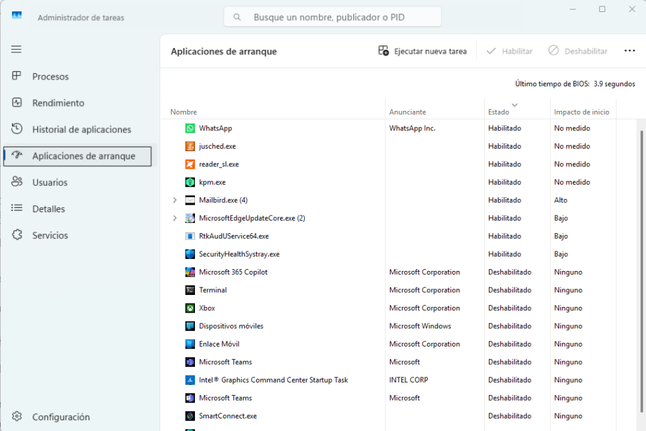This screenshot has height=431, width=646.
Task: Click the Usuarios sidebar icon
Action: 16,182
